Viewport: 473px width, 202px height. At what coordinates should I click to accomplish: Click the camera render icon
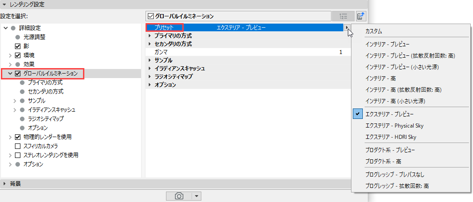point(179,196)
